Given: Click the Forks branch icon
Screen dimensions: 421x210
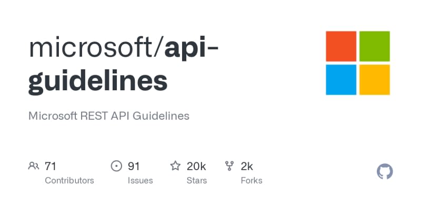Looking at the screenshot, I should tap(229, 166).
